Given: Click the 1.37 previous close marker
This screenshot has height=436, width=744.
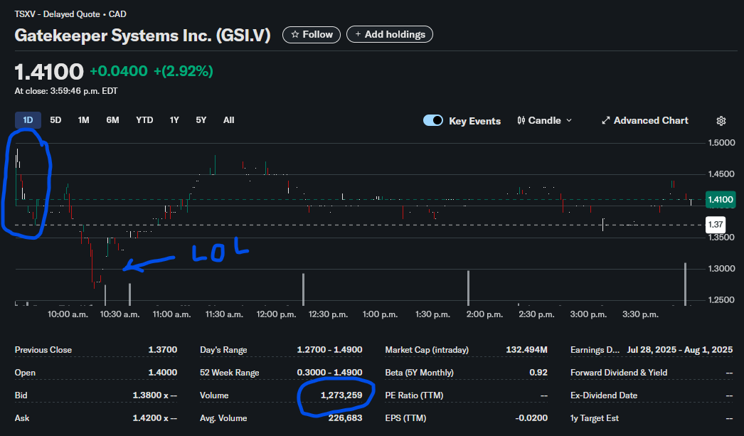Looking at the screenshot, I should click(715, 225).
